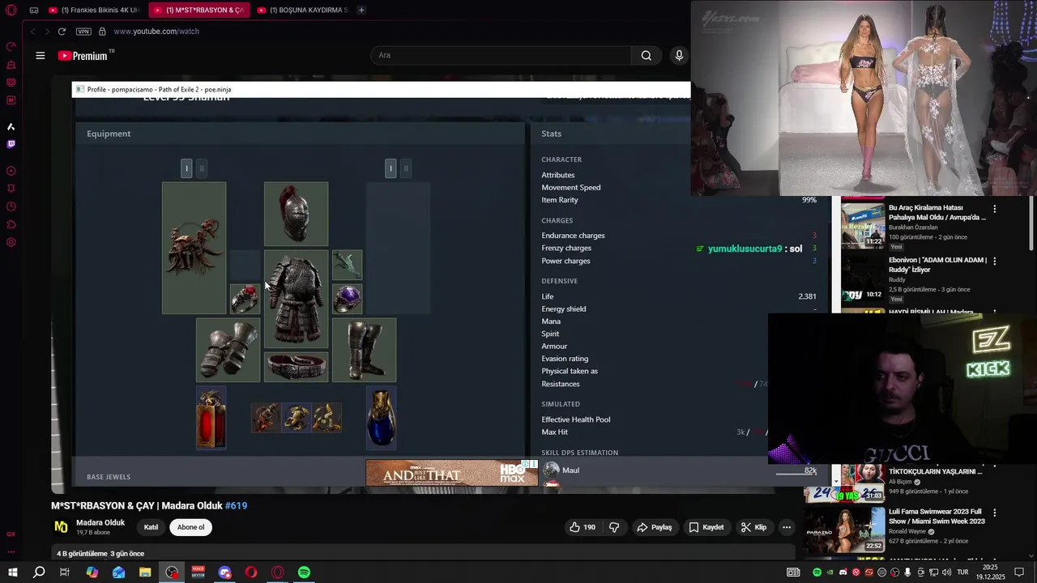Open the workspaces icon left of tabs

(33, 10)
